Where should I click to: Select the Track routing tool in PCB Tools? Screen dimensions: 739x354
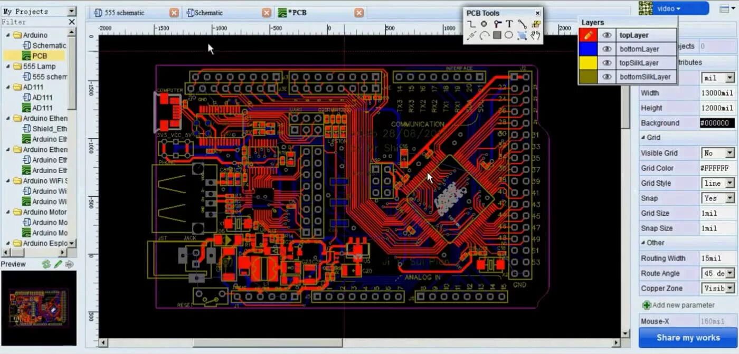(471, 24)
